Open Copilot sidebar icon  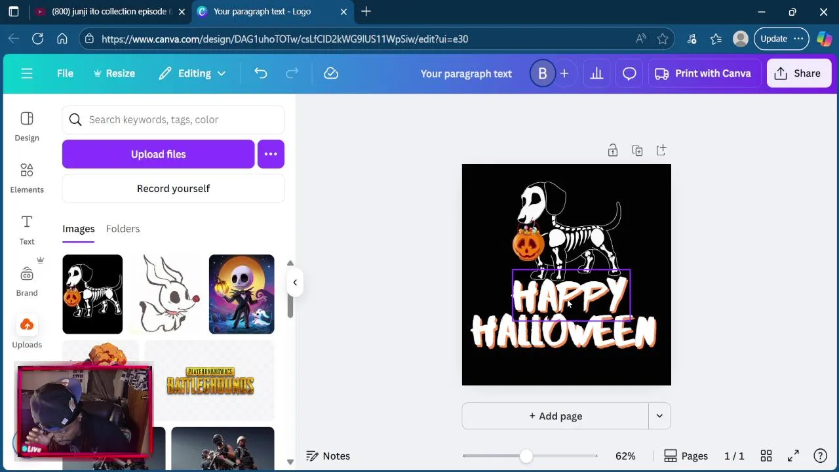tap(824, 39)
